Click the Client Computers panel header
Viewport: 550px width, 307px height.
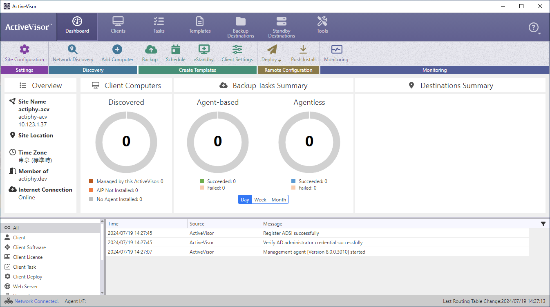click(126, 86)
